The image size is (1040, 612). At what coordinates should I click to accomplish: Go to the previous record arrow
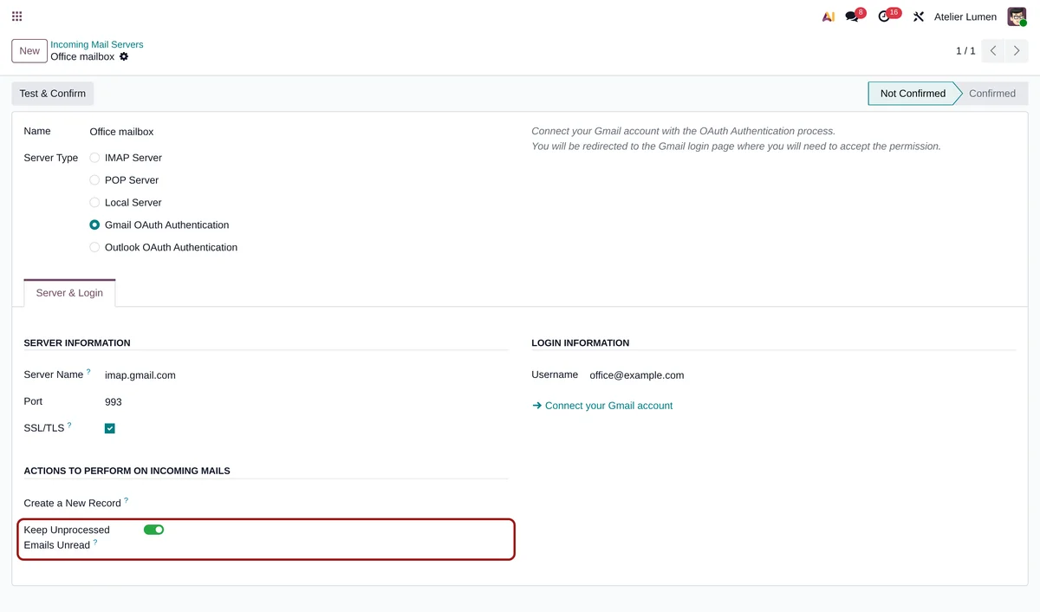coord(994,51)
